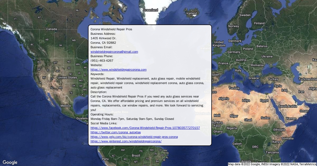Select the Mexico label on the map
The height and width of the screenshot is (166, 317).
point(66,106)
